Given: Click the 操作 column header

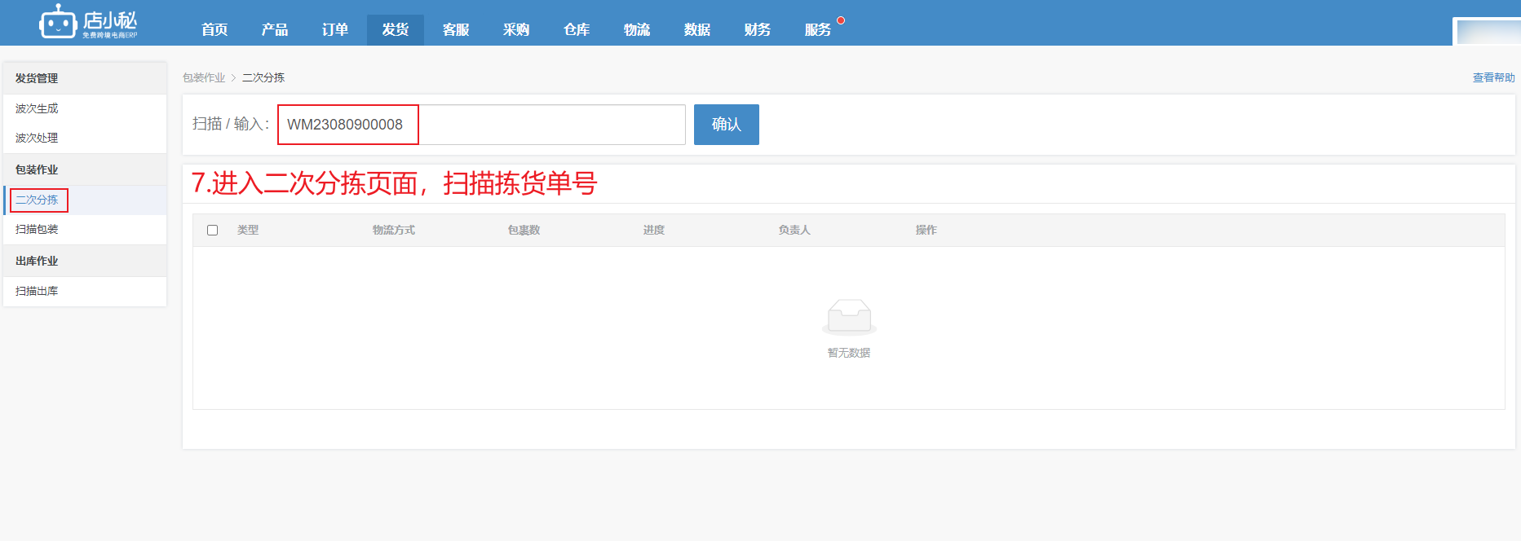Looking at the screenshot, I should pyautogui.click(x=926, y=231).
